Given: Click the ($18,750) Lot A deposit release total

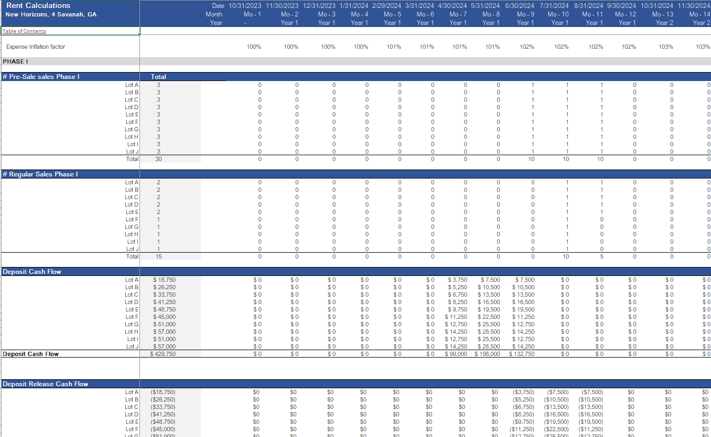Looking at the screenshot, I should pos(163,392).
